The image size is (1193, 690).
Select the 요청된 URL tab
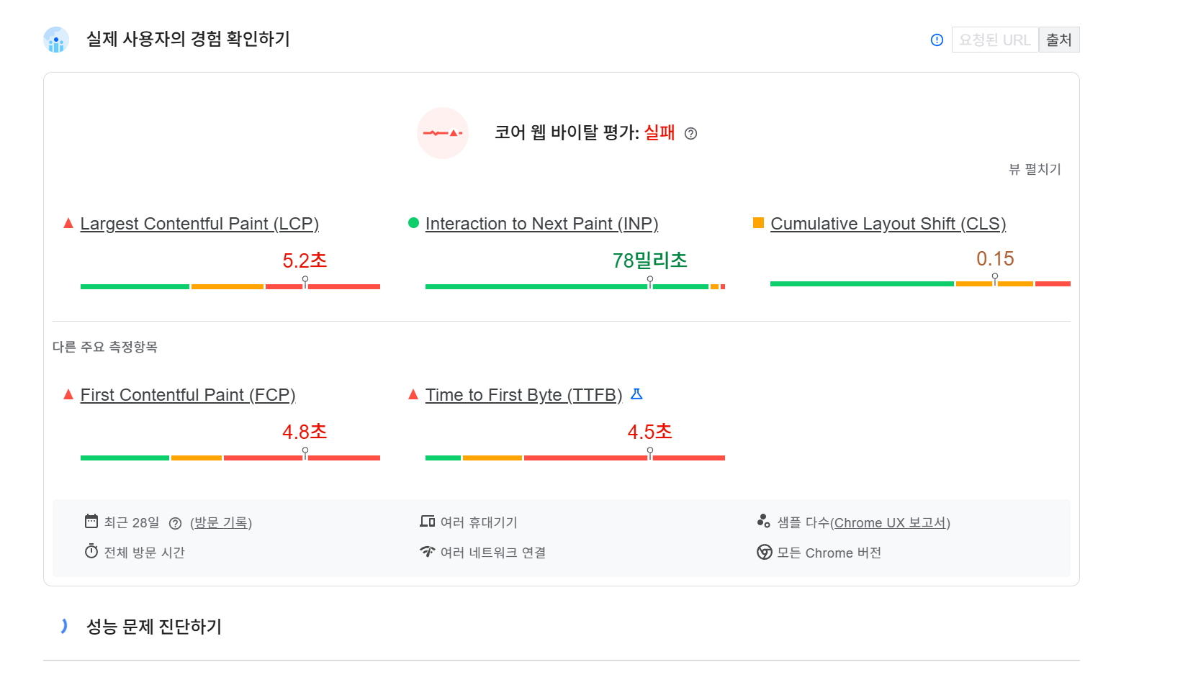point(994,40)
